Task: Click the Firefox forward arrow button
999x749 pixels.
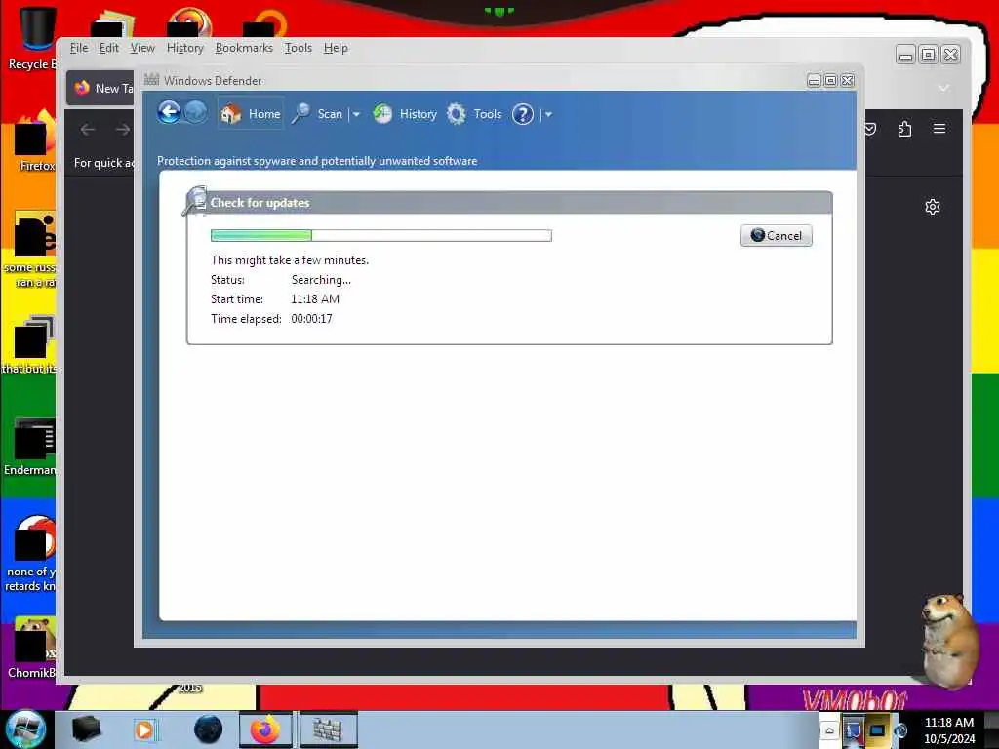Action: click(x=122, y=130)
